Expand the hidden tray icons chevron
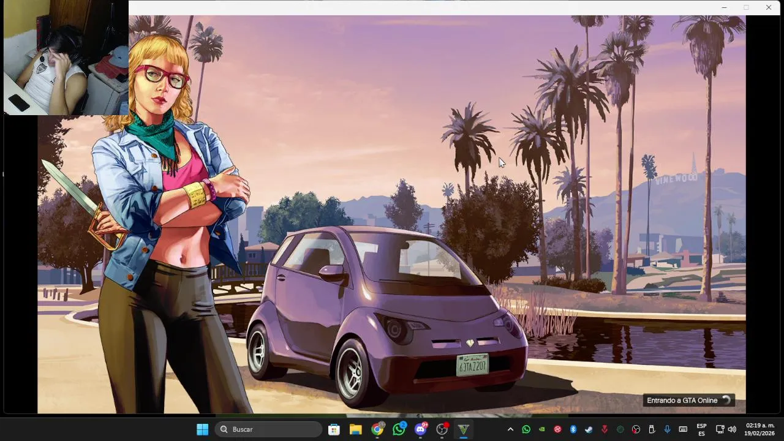 coord(510,429)
